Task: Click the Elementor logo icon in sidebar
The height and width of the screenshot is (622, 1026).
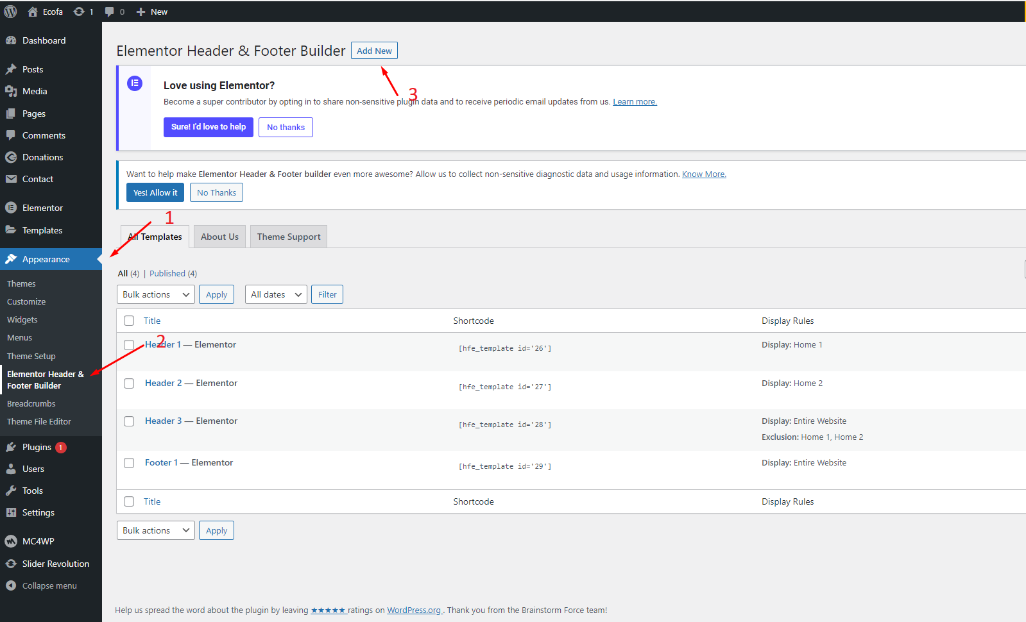Action: click(11, 208)
